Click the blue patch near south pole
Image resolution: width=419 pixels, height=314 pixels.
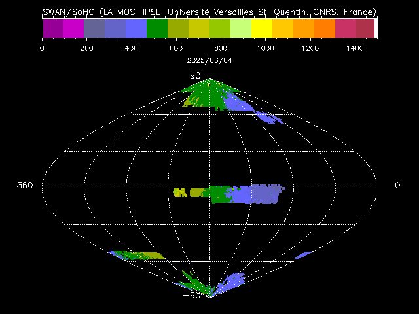(x=230, y=283)
